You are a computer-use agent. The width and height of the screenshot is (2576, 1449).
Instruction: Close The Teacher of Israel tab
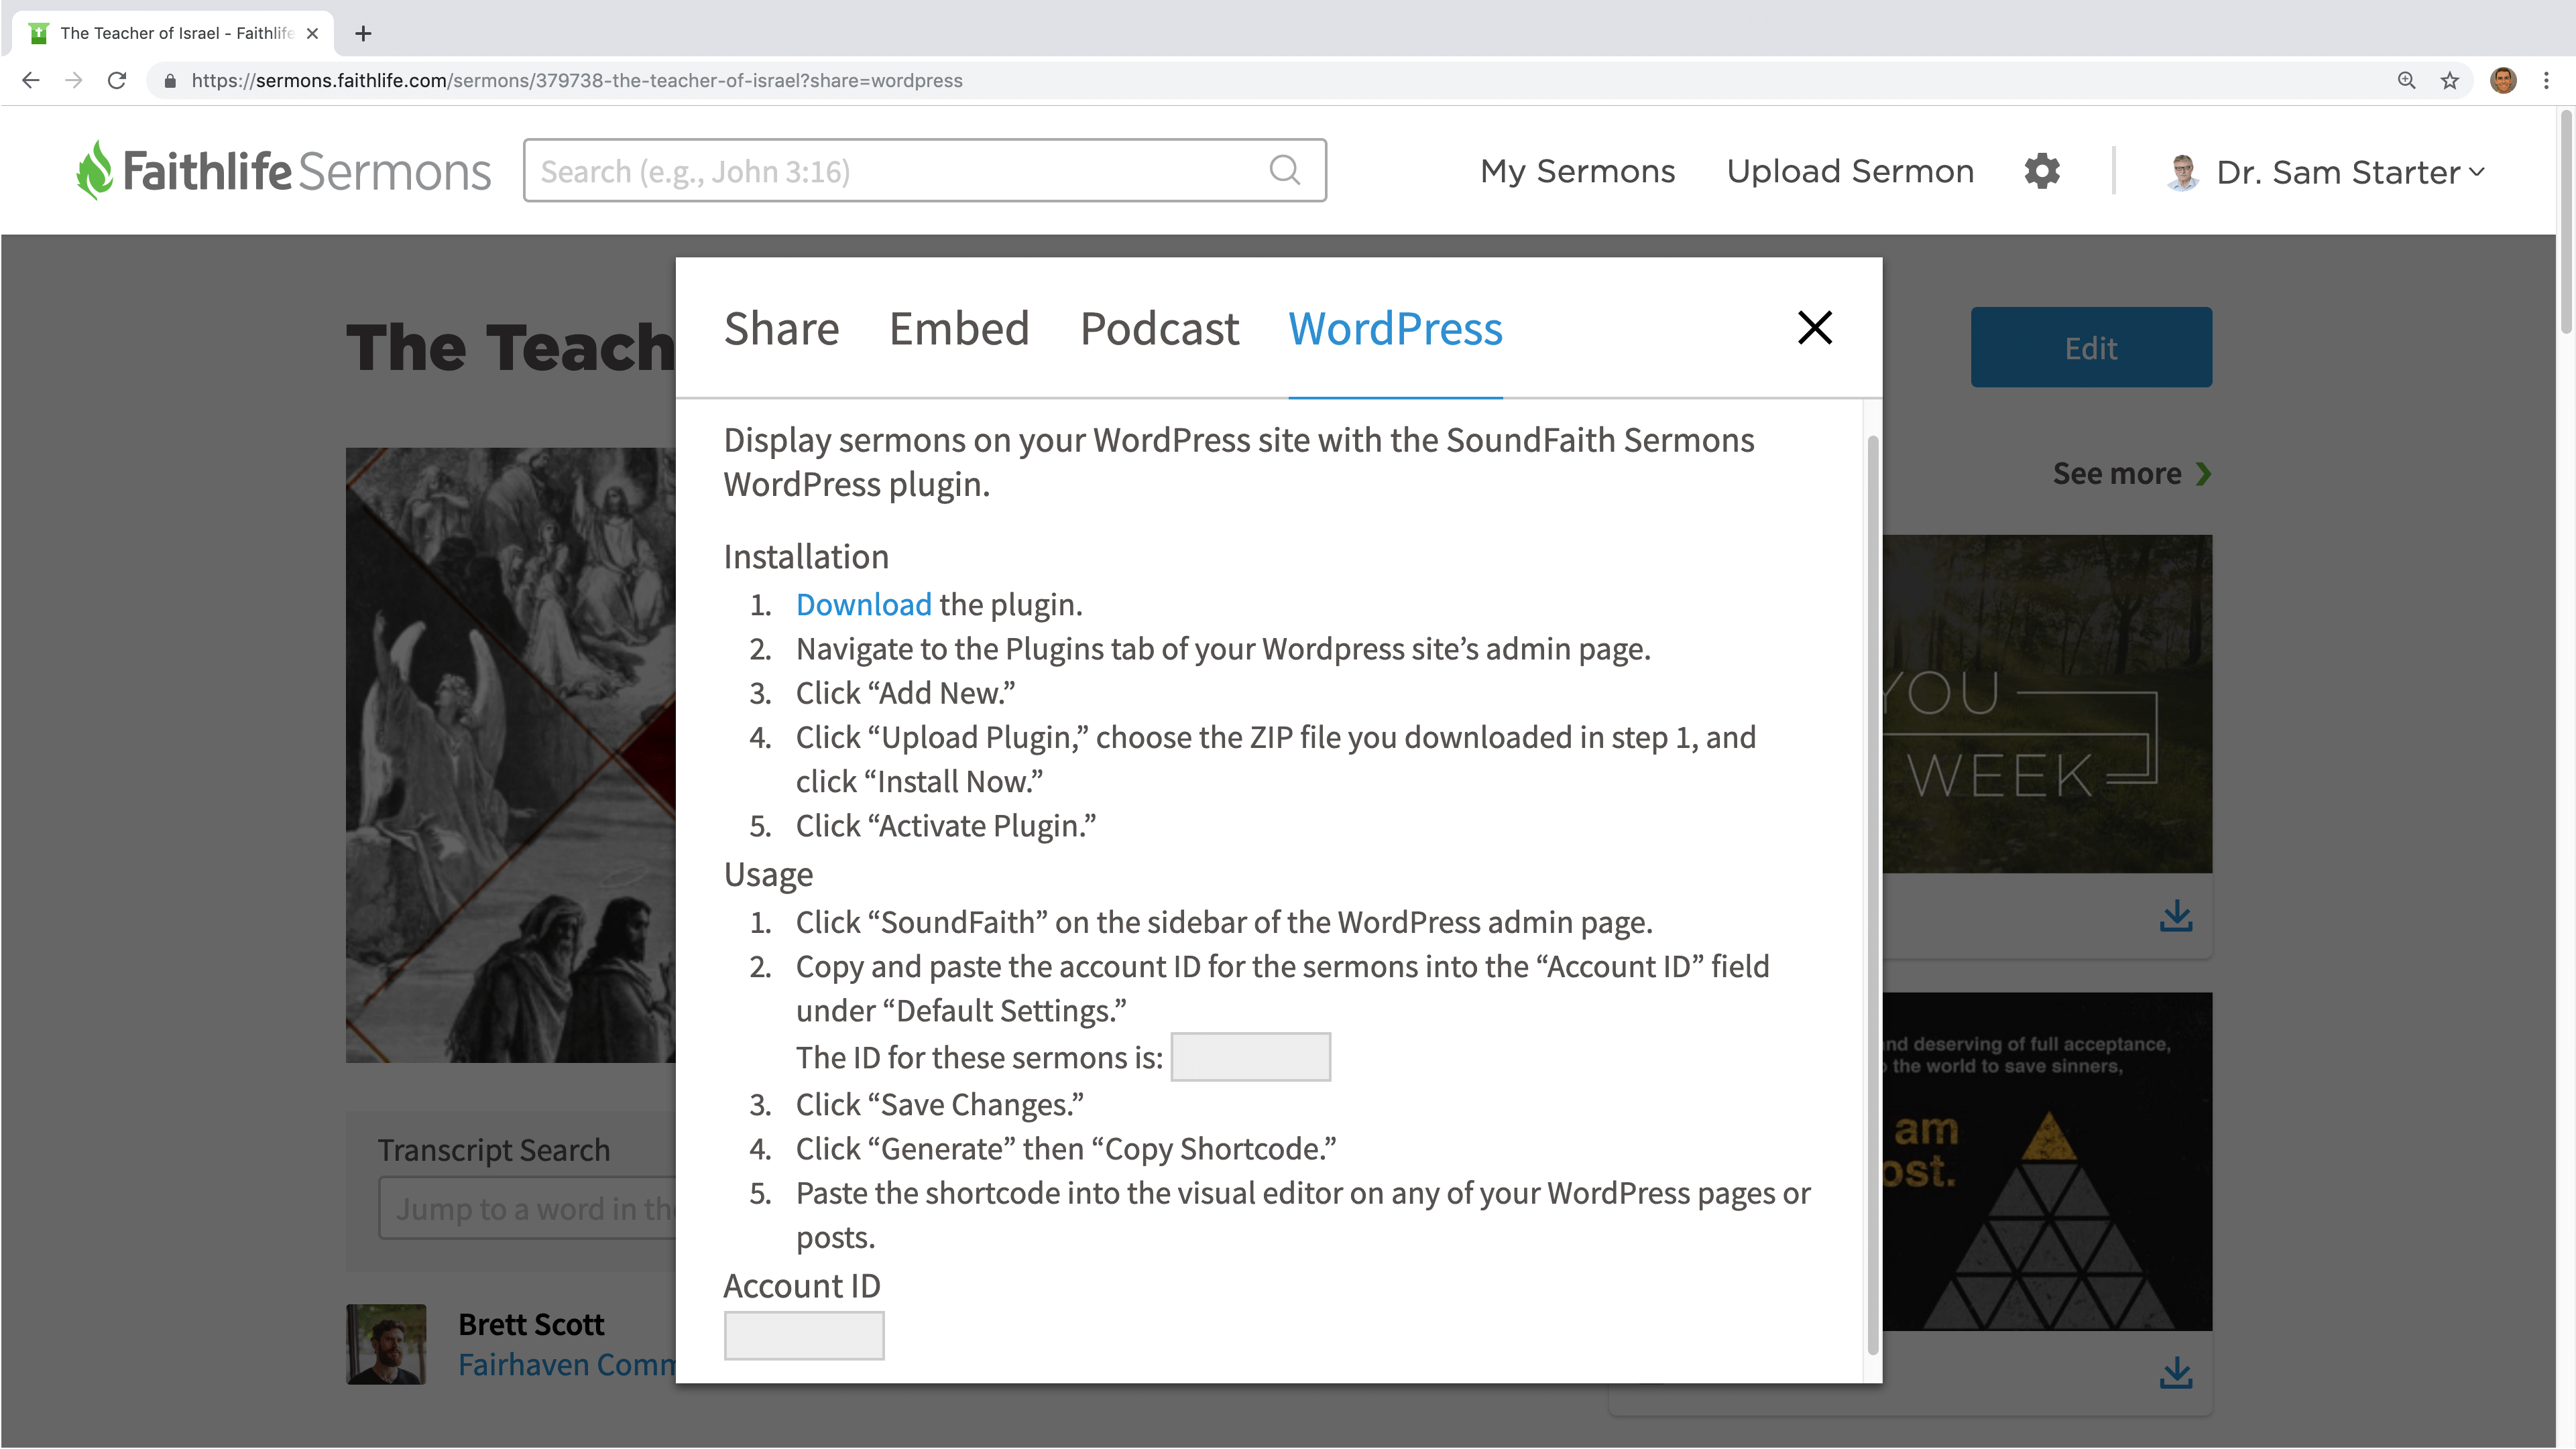tap(312, 33)
